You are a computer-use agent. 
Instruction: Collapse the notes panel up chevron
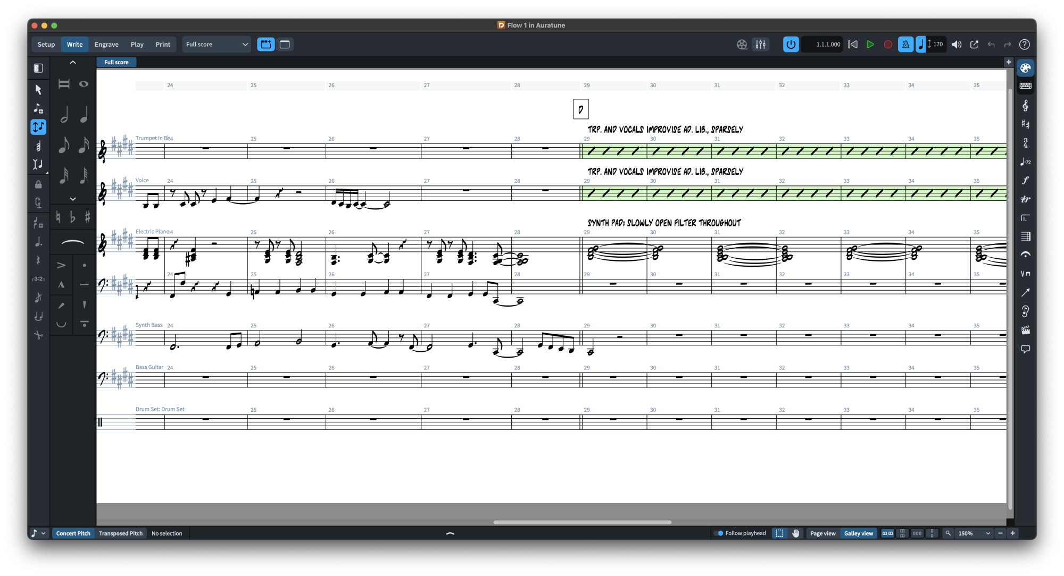click(x=73, y=63)
